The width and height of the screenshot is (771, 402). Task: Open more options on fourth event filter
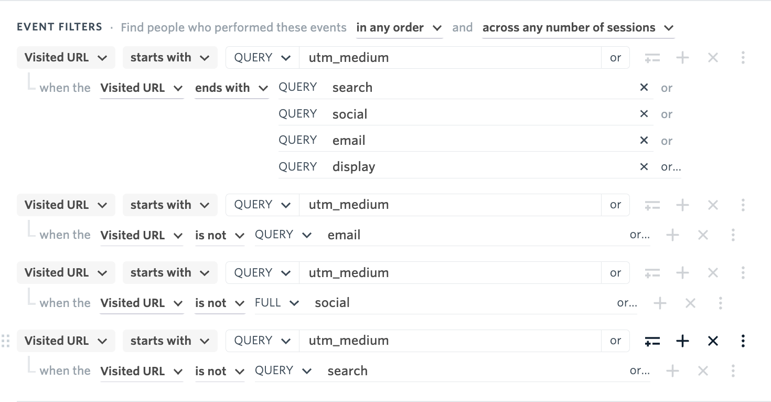743,341
